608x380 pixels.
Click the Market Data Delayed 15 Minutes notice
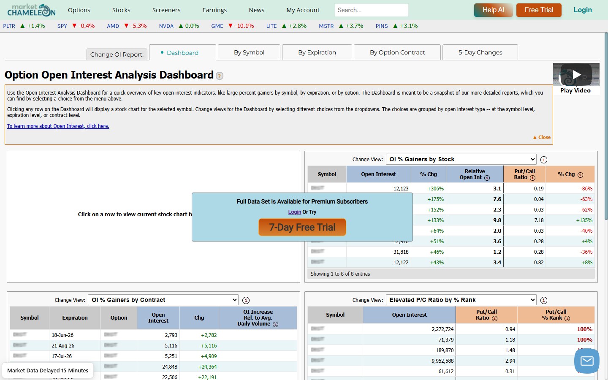pyautogui.click(x=48, y=370)
